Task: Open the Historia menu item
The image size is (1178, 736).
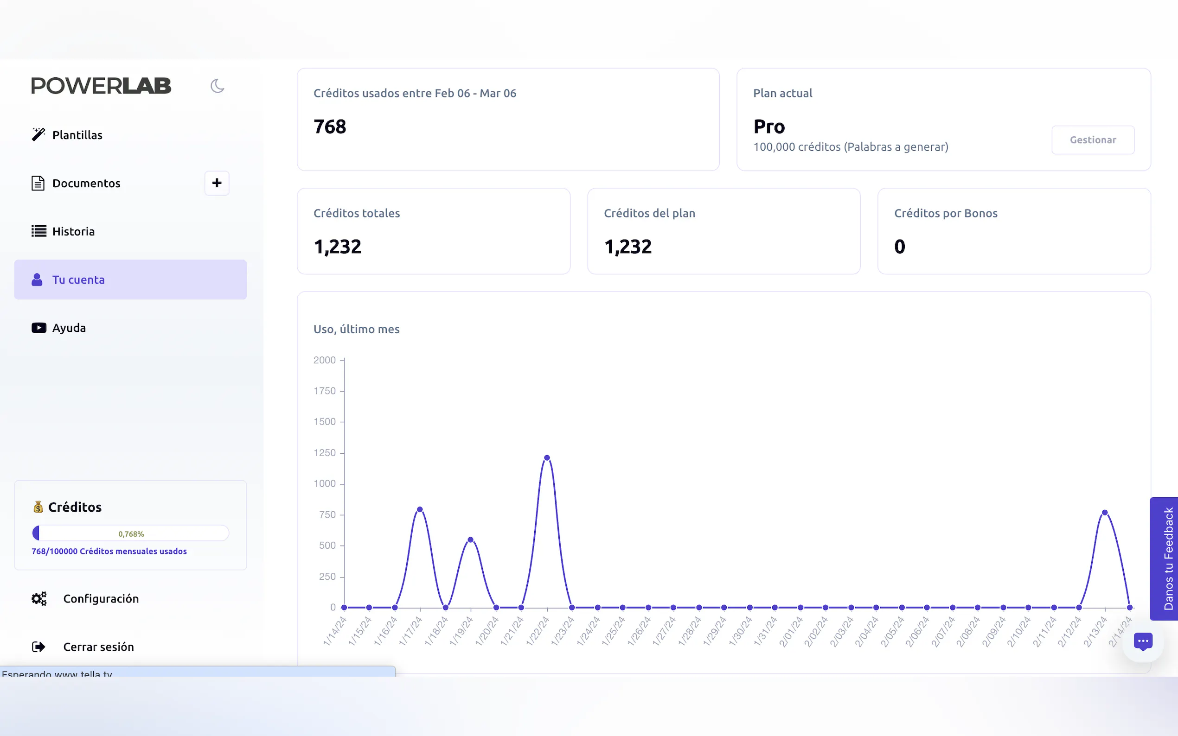Action: [74, 231]
